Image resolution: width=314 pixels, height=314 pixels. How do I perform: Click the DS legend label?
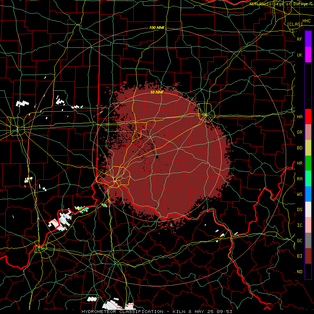tap(299, 210)
